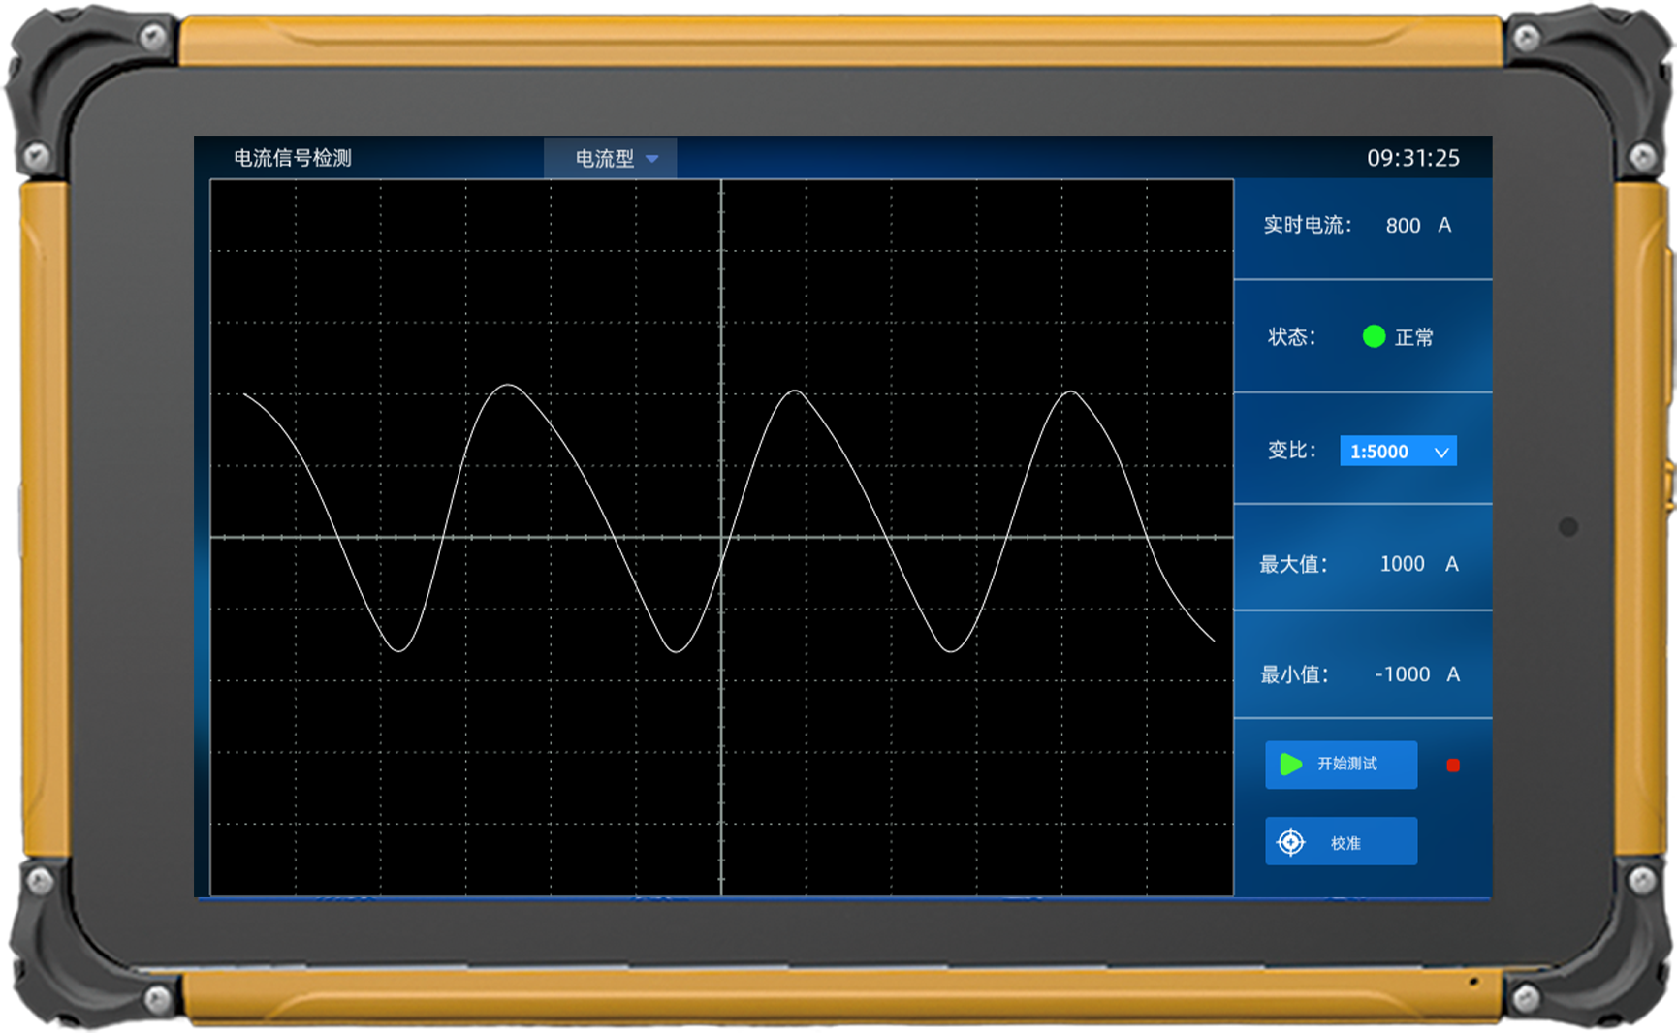Click the 变比 label
Screen dimensions: 1677x1033
tap(1291, 451)
